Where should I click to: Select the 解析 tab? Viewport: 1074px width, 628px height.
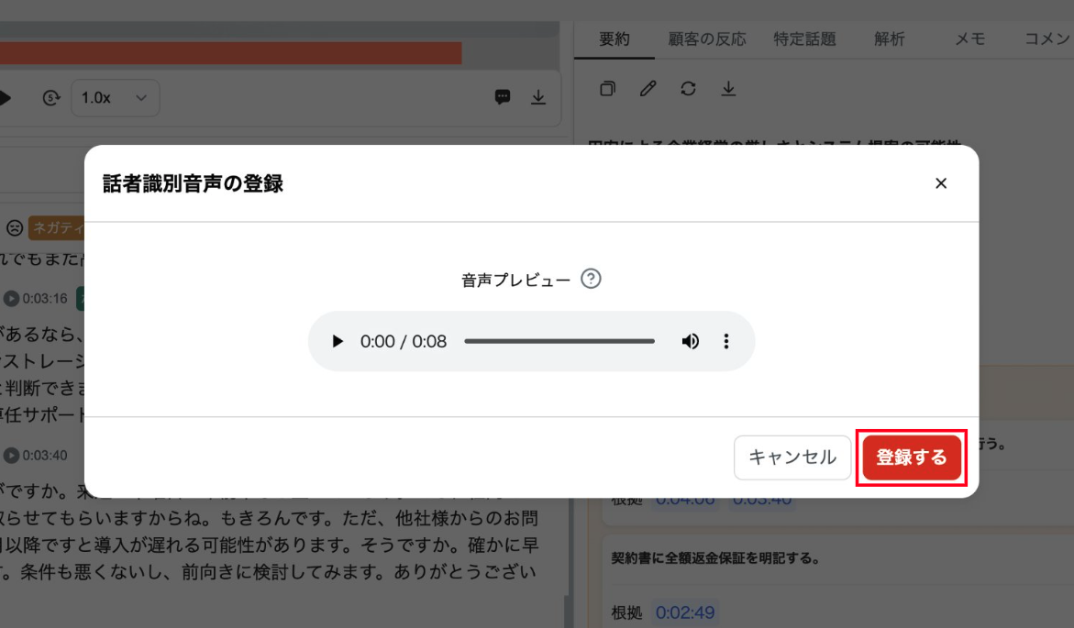tap(889, 39)
